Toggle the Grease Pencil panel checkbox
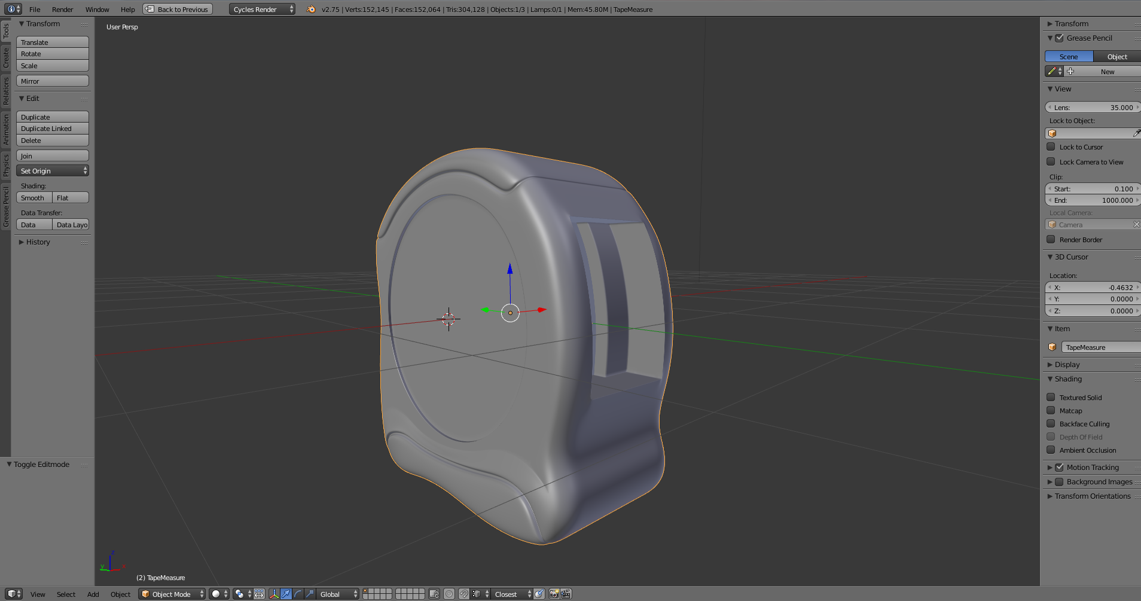Image resolution: width=1141 pixels, height=601 pixels. coord(1059,38)
